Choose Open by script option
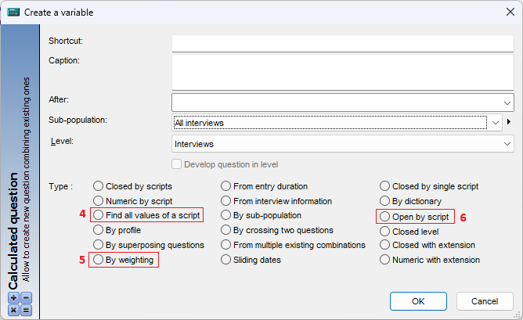This screenshot has height=320, width=523. coord(415,217)
